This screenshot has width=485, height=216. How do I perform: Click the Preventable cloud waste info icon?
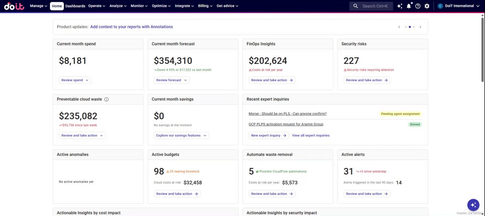pos(106,99)
